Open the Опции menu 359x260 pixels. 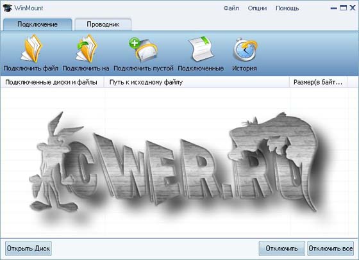(x=257, y=8)
